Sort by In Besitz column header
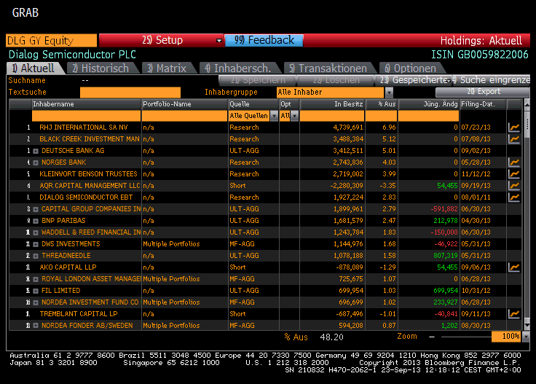 (x=332, y=104)
